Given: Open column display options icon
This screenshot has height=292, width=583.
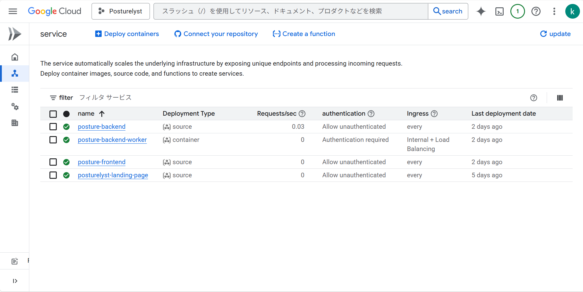Looking at the screenshot, I should [559, 98].
